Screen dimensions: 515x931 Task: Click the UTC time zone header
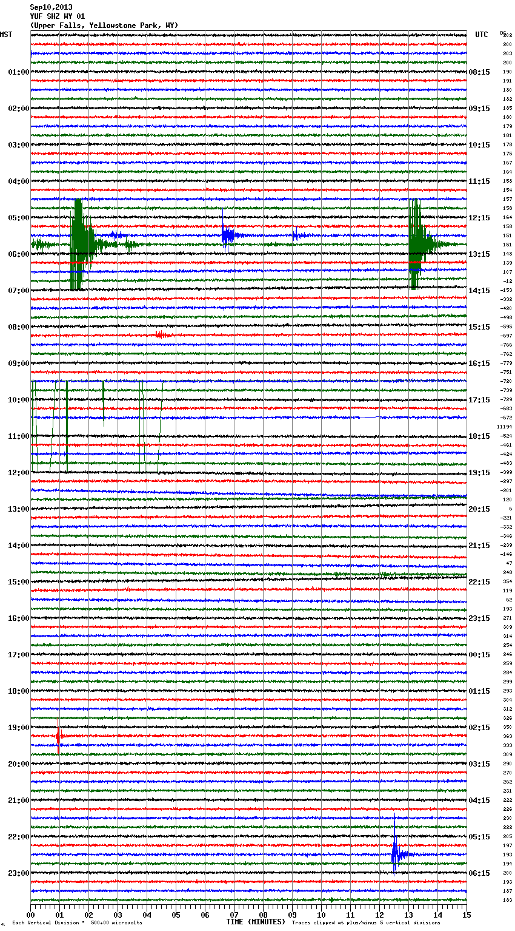tap(482, 35)
